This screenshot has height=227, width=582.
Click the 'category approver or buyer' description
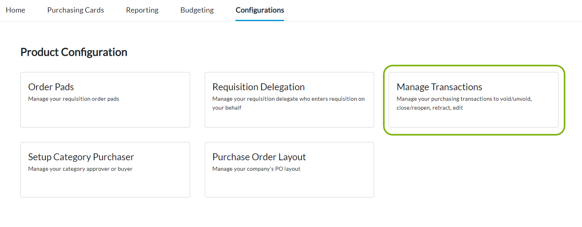coord(80,169)
